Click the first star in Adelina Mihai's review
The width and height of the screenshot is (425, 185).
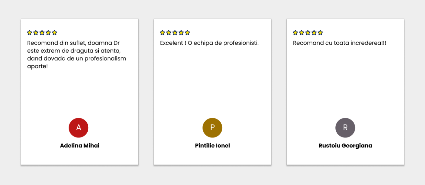tap(29, 33)
